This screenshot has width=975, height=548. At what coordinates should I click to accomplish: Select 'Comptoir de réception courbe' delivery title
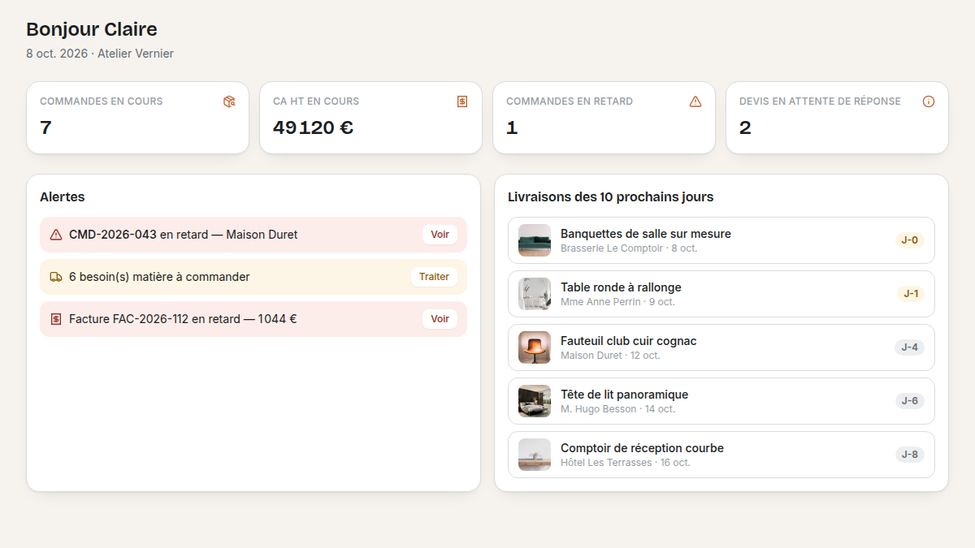(x=642, y=448)
